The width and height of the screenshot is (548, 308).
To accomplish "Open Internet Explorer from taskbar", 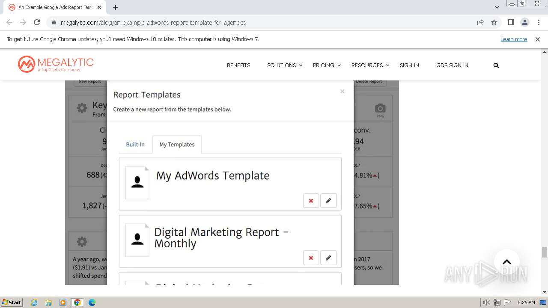I will (34, 302).
